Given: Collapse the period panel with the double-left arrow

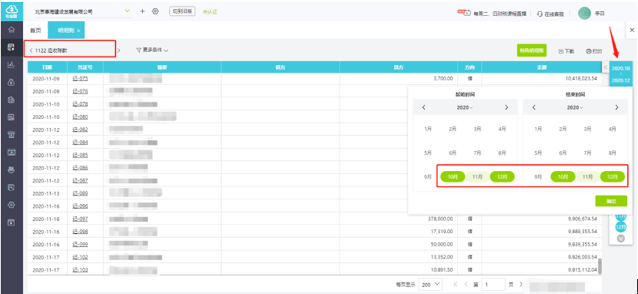Looking at the screenshot, I should tap(605, 67).
